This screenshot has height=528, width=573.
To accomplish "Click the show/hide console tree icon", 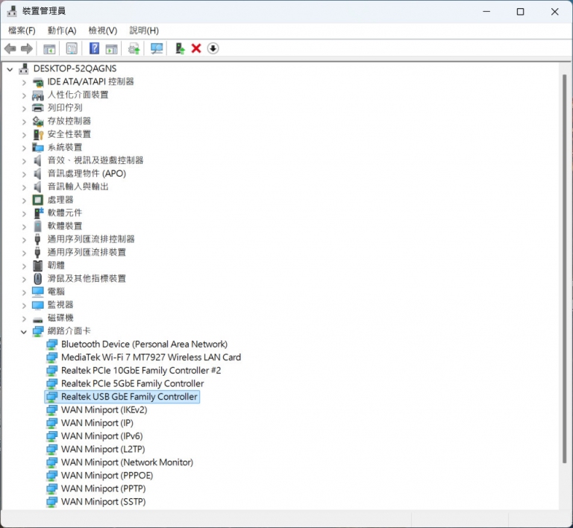I will 49,48.
